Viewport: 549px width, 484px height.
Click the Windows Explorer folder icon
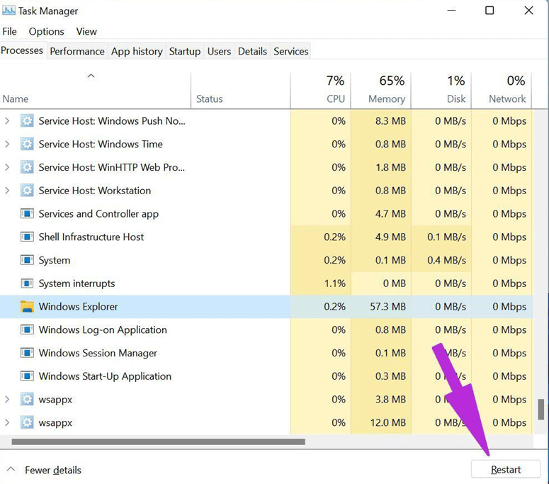pos(27,306)
